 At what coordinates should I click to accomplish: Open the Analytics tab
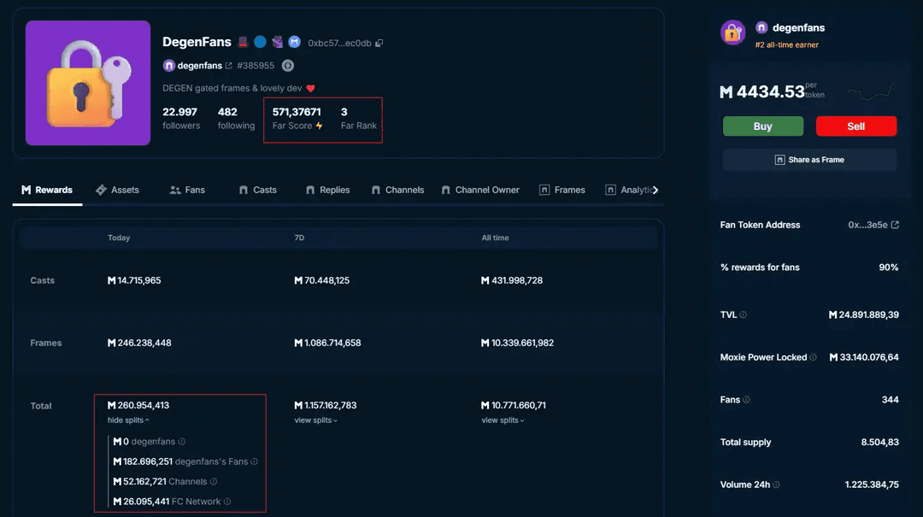629,190
